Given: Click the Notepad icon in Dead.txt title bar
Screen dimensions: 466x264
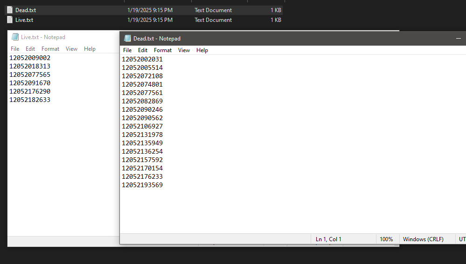Looking at the screenshot, I should pos(127,38).
